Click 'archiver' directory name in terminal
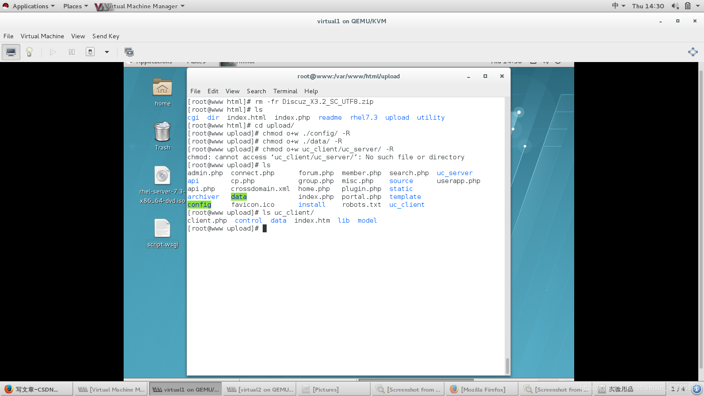 click(x=203, y=197)
